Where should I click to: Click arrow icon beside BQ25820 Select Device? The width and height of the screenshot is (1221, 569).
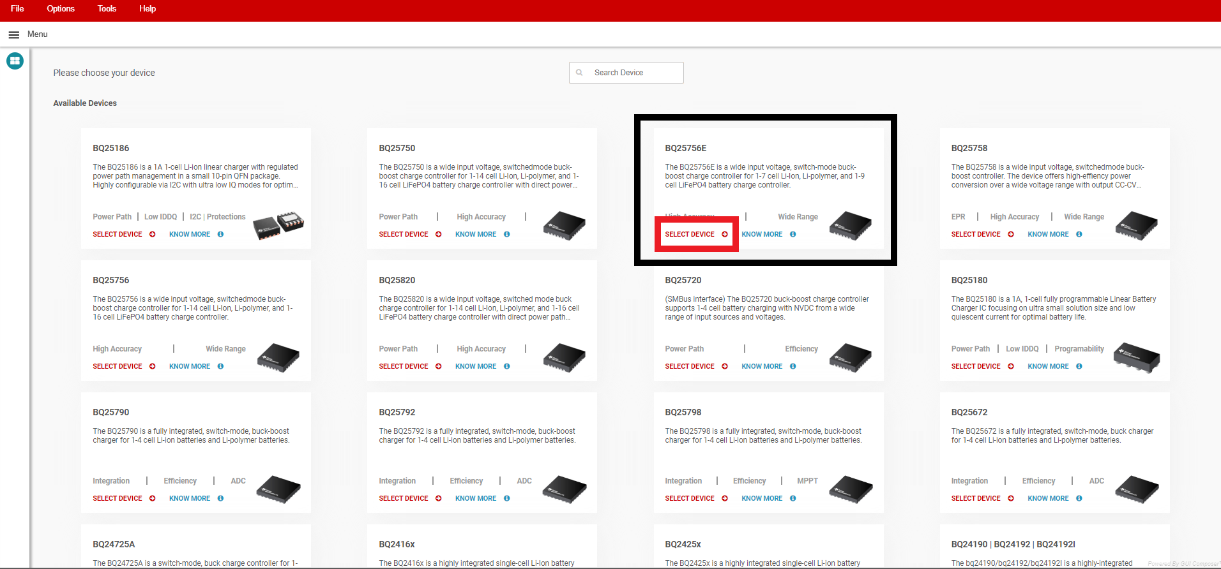coord(439,367)
